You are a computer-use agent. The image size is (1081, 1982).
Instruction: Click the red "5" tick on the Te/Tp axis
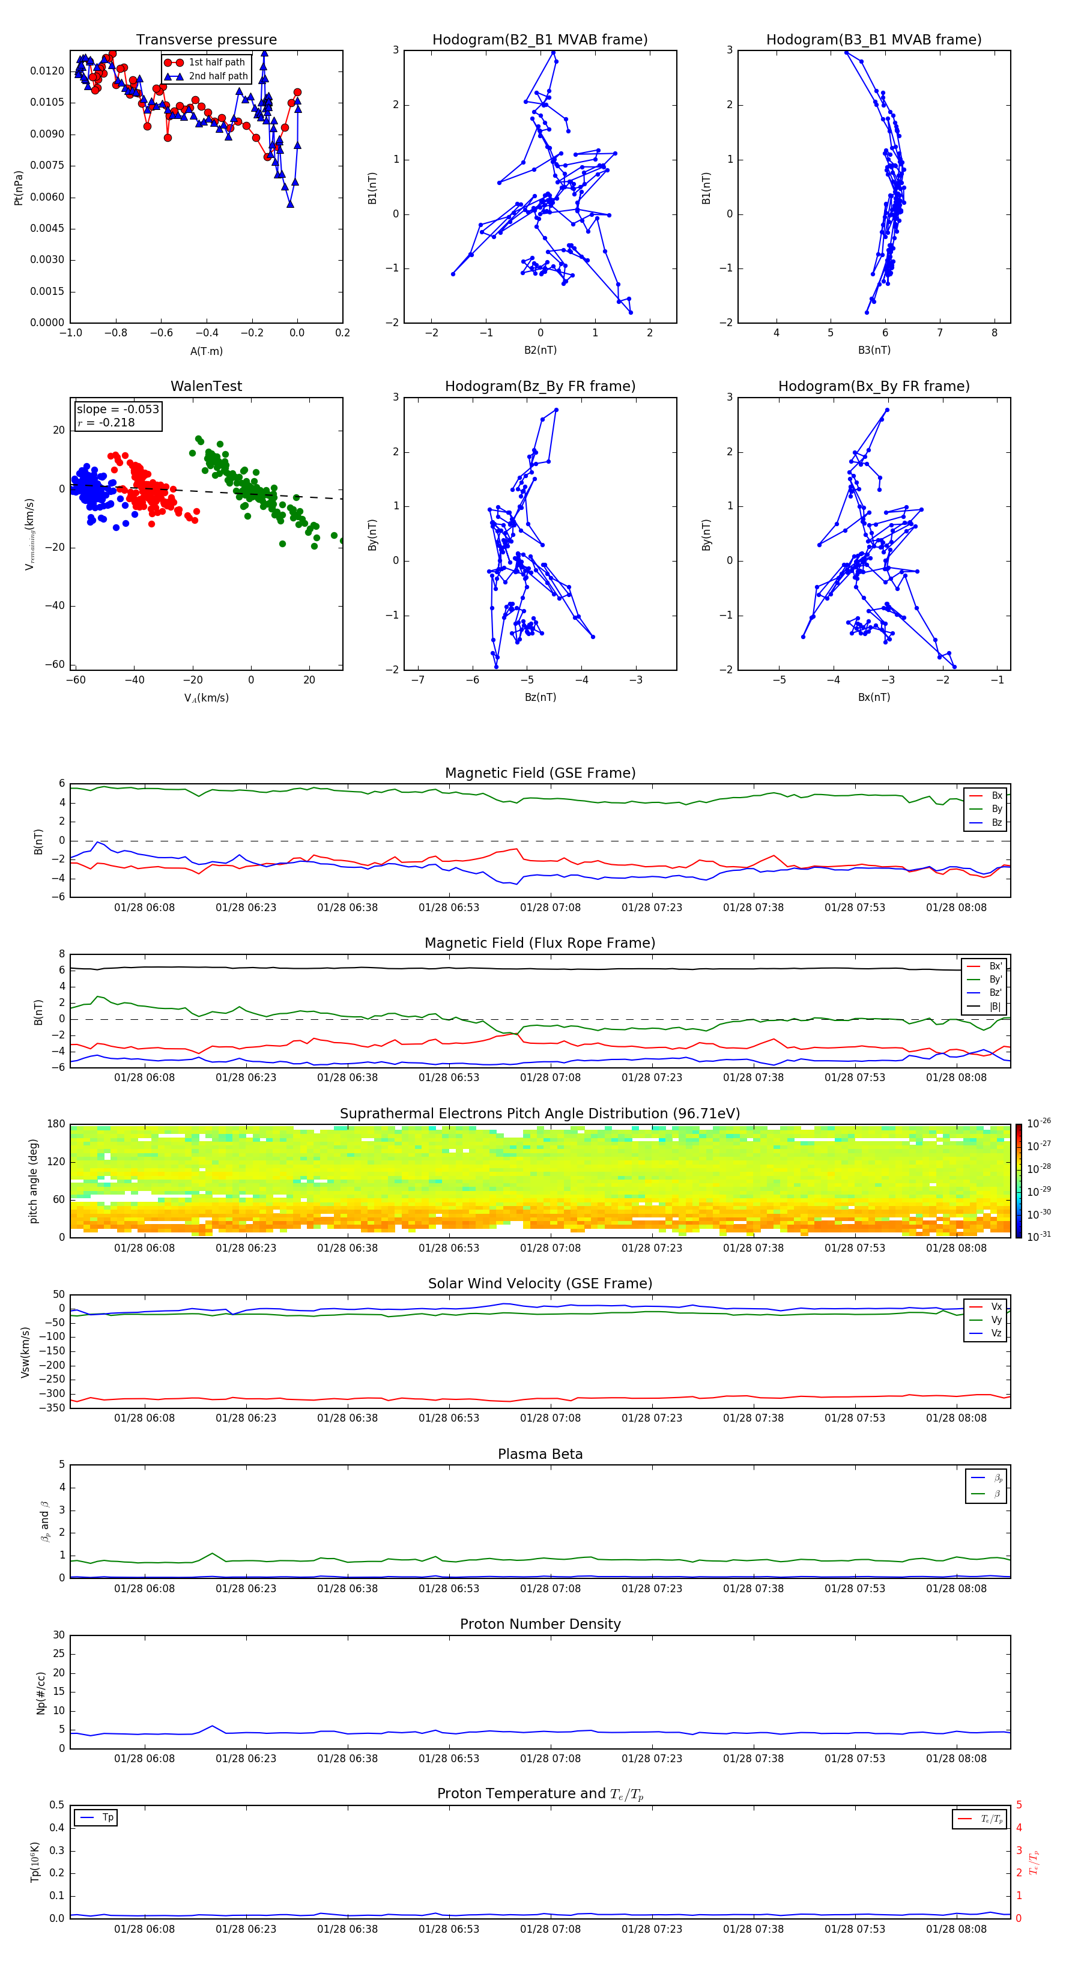(1019, 1805)
